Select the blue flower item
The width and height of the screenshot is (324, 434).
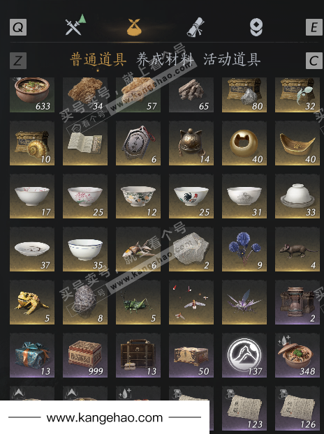point(244,249)
